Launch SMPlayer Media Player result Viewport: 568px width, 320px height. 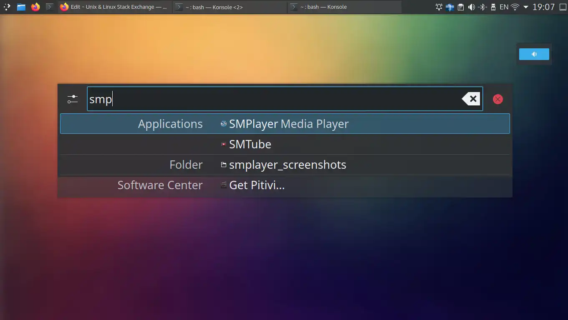(x=285, y=124)
